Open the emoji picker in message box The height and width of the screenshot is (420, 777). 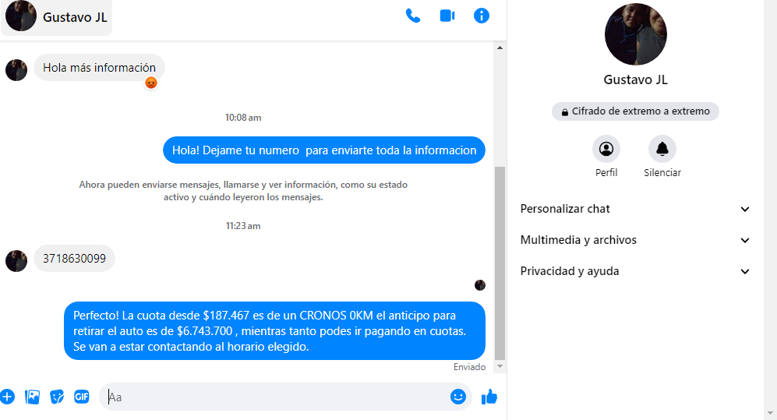(x=457, y=397)
